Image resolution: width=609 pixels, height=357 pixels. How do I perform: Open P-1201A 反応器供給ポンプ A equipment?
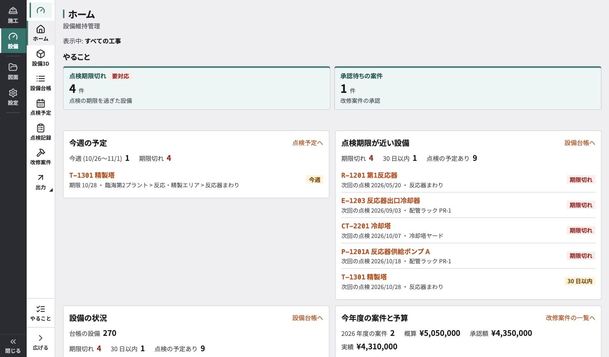tap(386, 251)
